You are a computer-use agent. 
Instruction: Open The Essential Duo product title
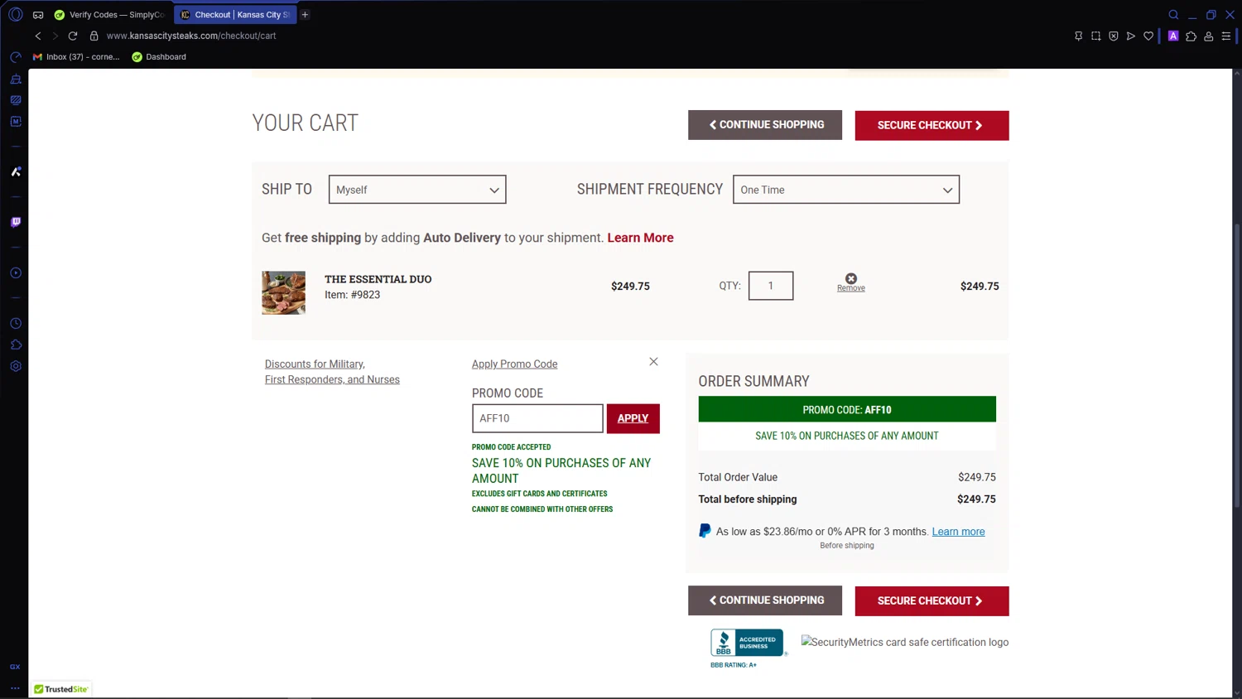coord(378,279)
